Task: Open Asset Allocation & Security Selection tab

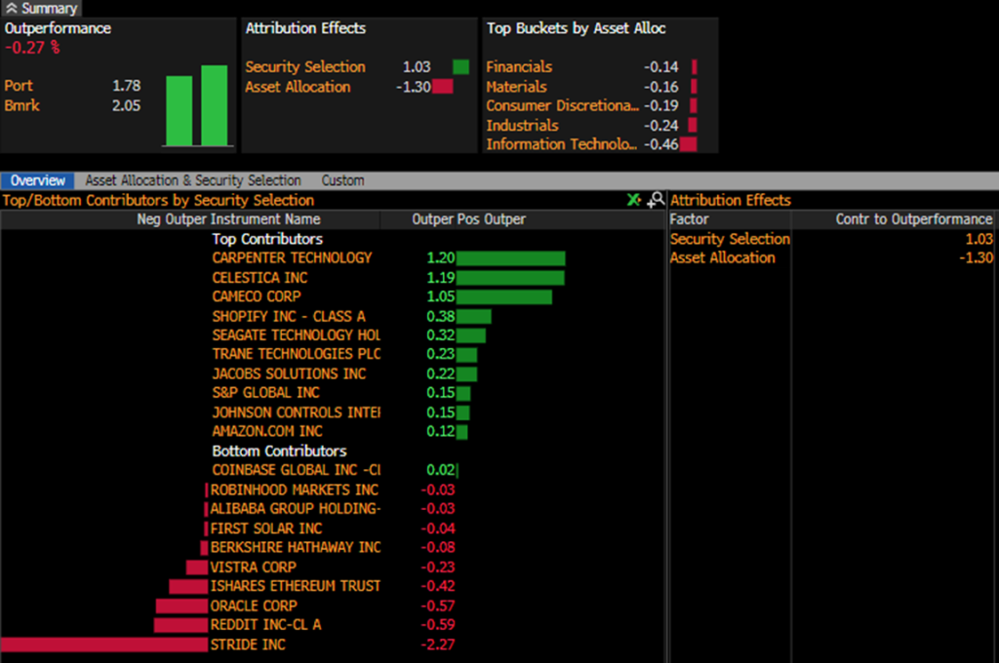Action: 193,180
